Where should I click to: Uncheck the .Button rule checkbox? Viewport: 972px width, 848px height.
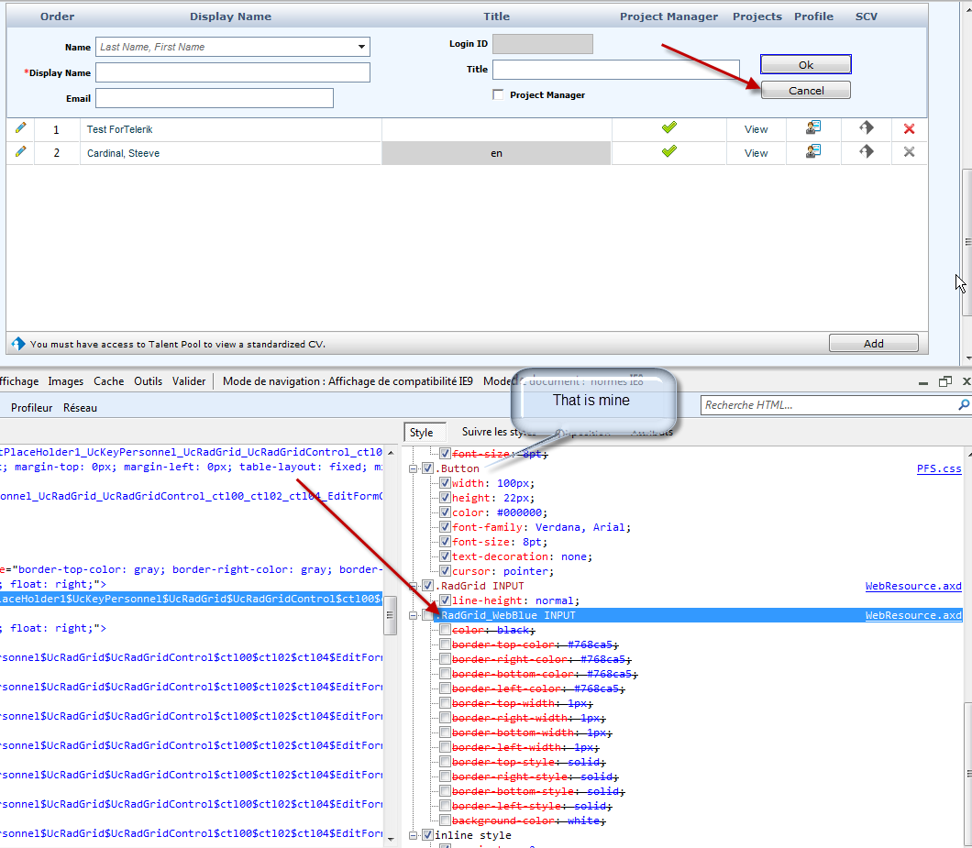pos(427,468)
